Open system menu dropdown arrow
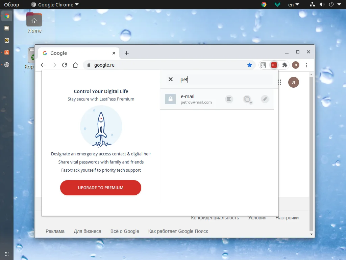This screenshot has width=346, height=260. 339,4
